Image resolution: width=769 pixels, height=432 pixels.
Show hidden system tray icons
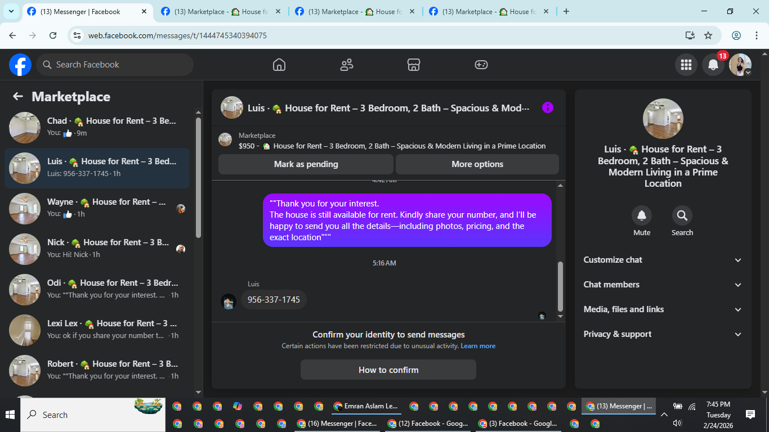(x=664, y=415)
